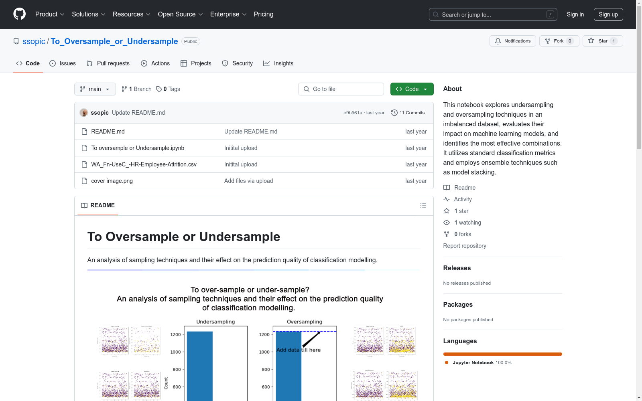Screen dimensions: 642x401
Task: Click the Search or jump to field
Action: (493, 14)
